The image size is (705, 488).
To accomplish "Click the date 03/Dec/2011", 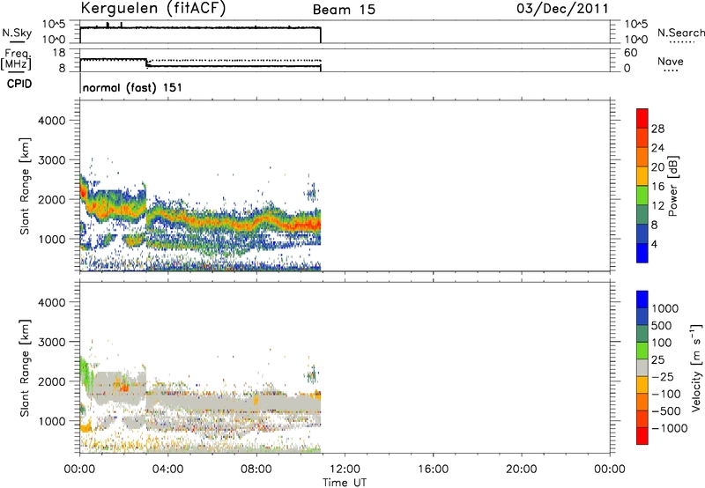I will [x=562, y=9].
